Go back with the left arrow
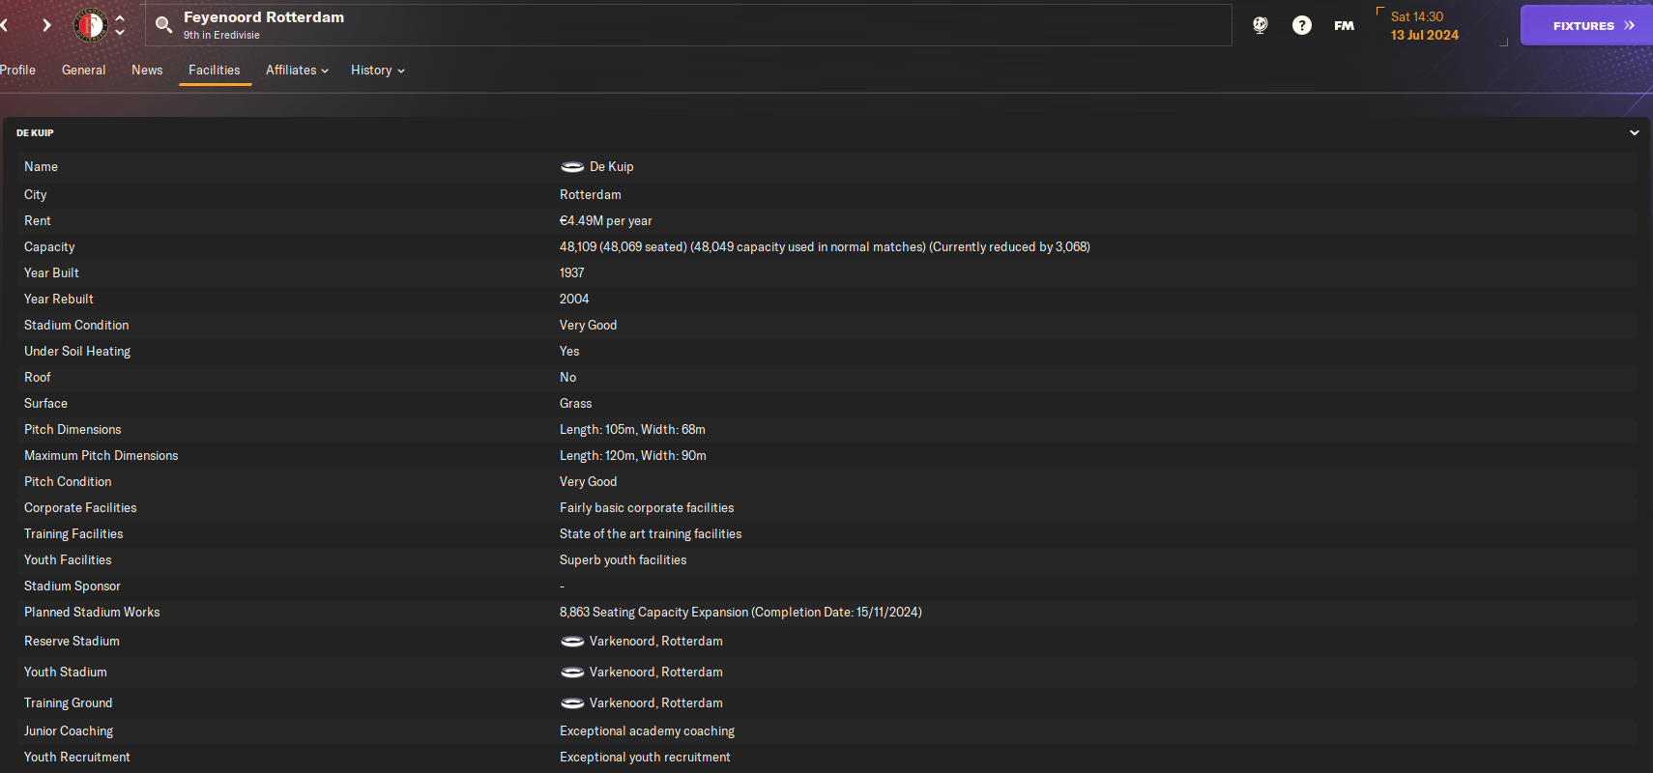The width and height of the screenshot is (1653, 773). point(5,25)
